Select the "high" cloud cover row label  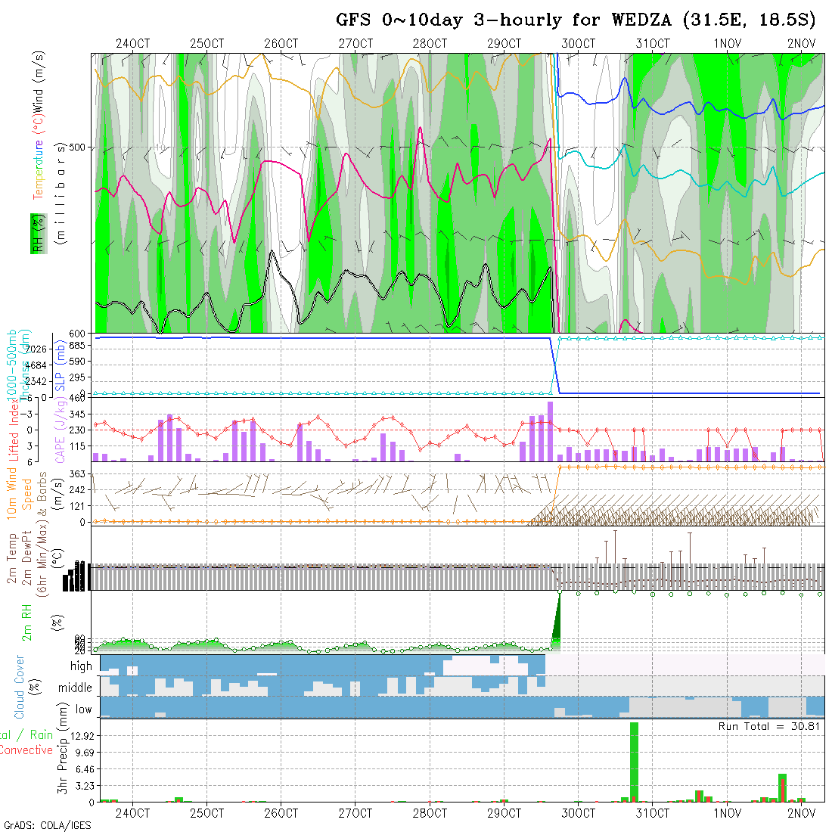coord(81,666)
